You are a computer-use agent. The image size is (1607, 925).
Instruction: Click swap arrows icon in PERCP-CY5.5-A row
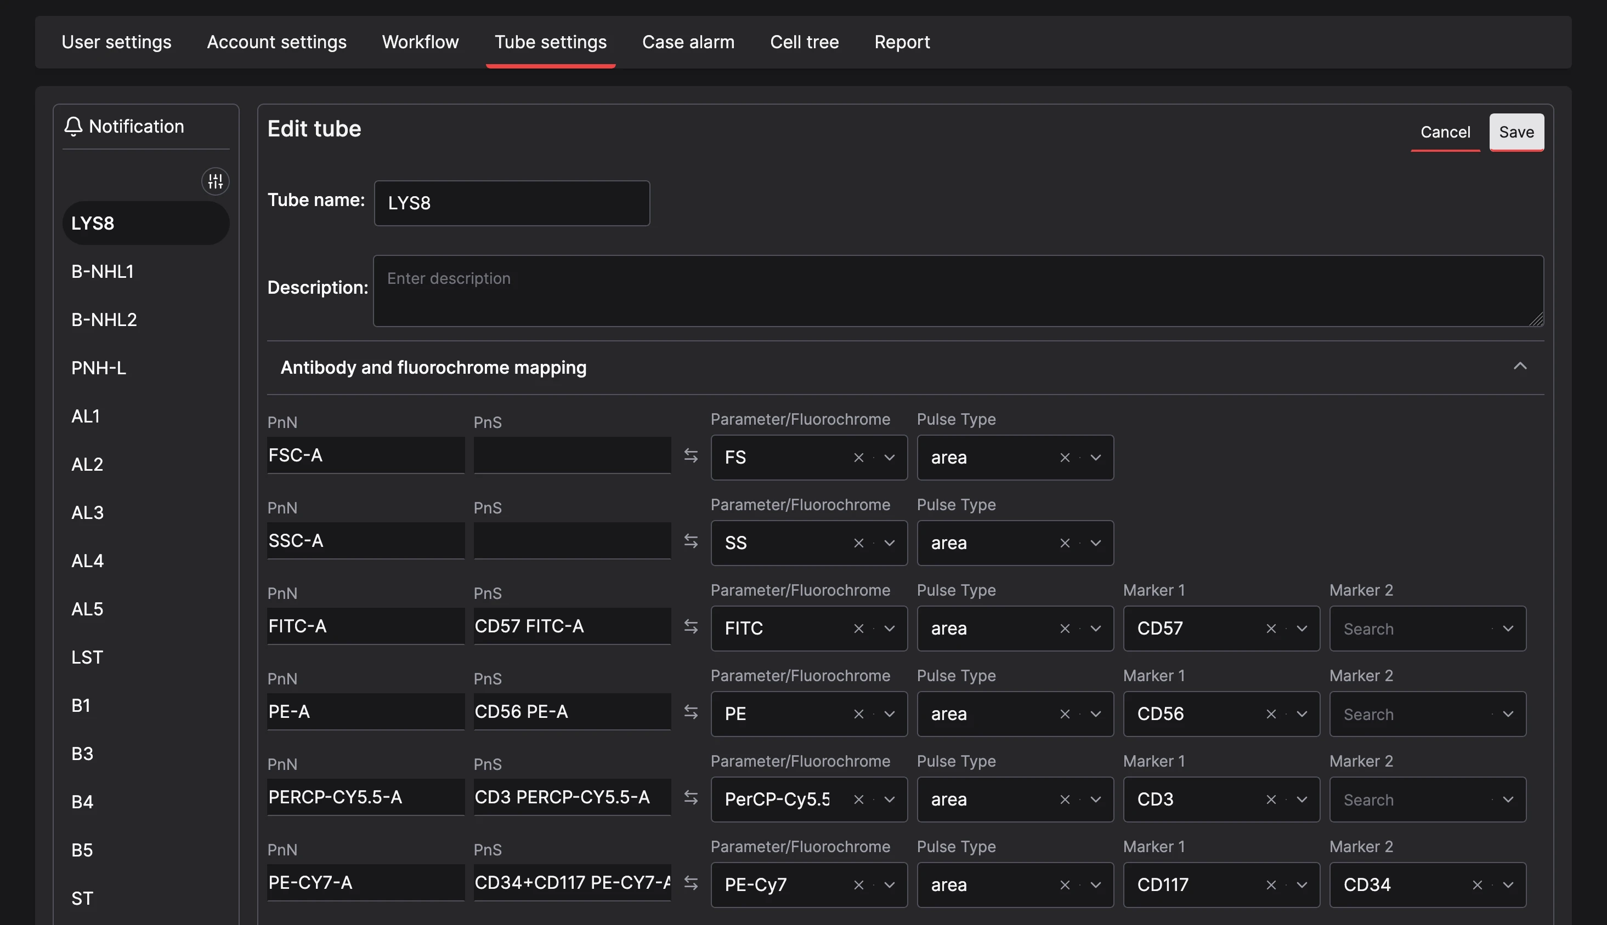[x=691, y=797]
